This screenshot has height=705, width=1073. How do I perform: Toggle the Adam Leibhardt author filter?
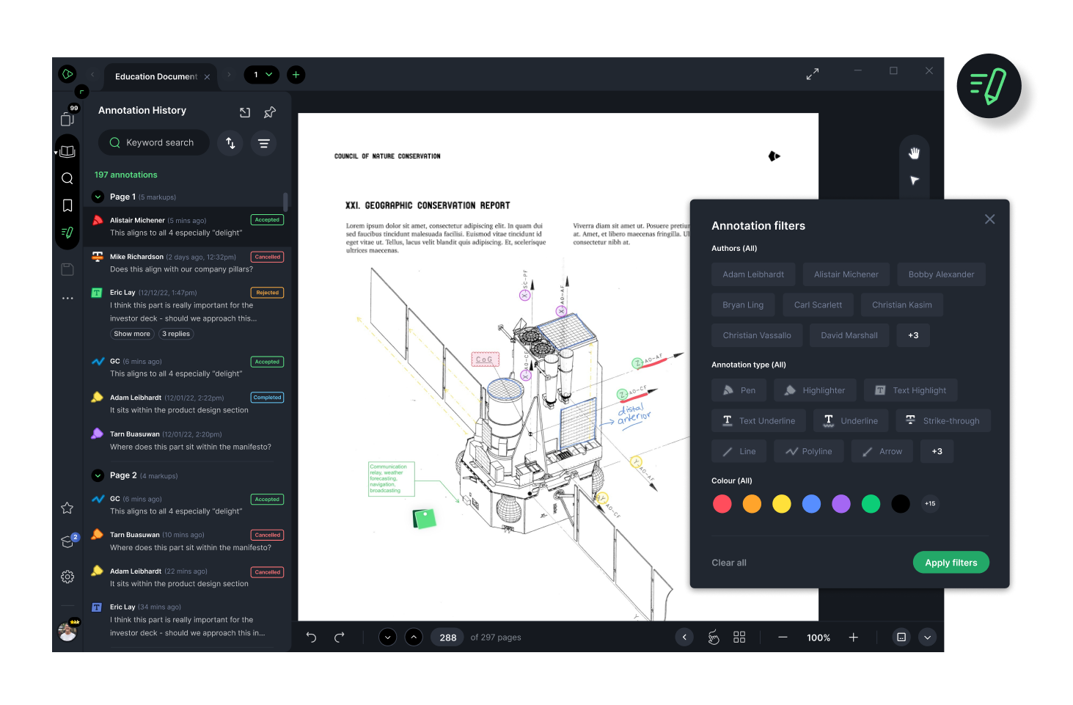click(753, 274)
